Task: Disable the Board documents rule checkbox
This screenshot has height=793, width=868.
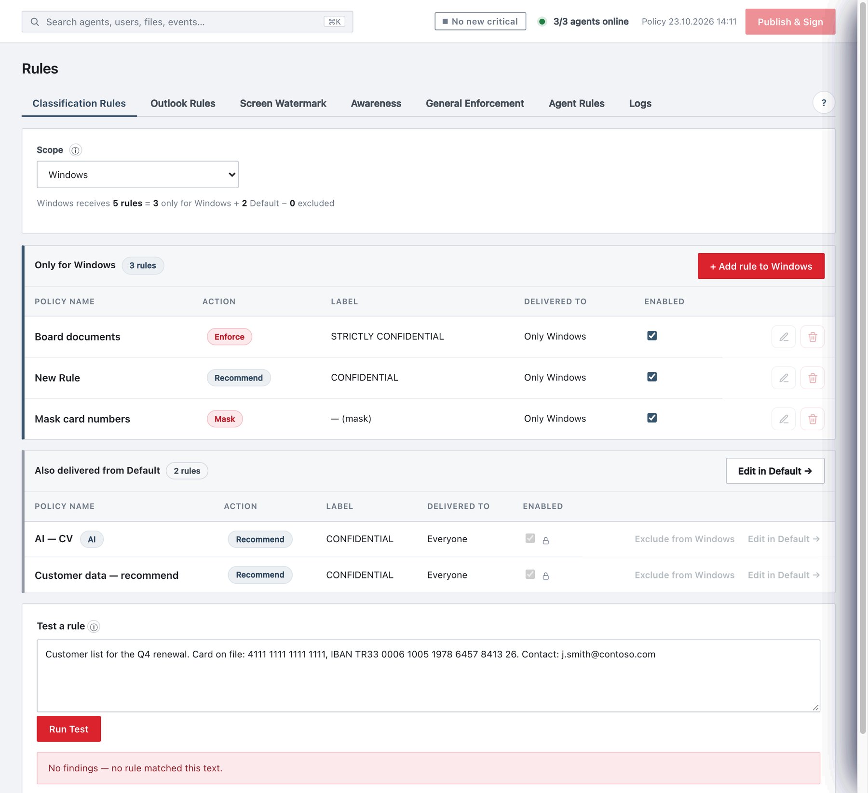Action: (x=652, y=336)
